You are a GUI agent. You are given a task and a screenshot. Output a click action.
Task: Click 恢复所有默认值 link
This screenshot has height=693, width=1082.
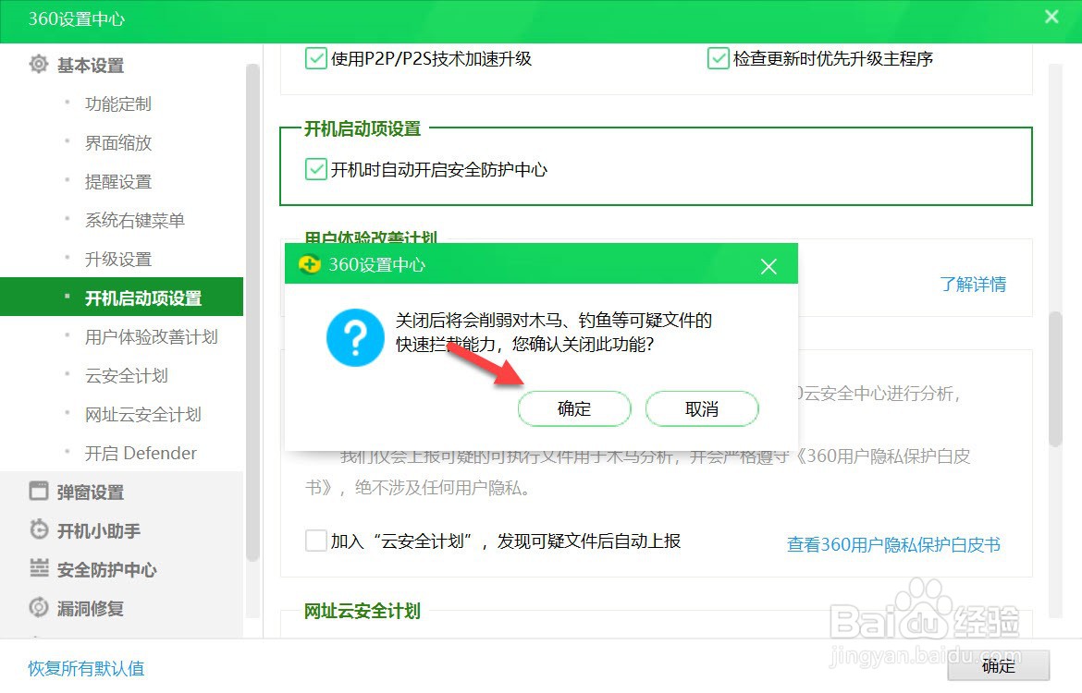pos(86,668)
